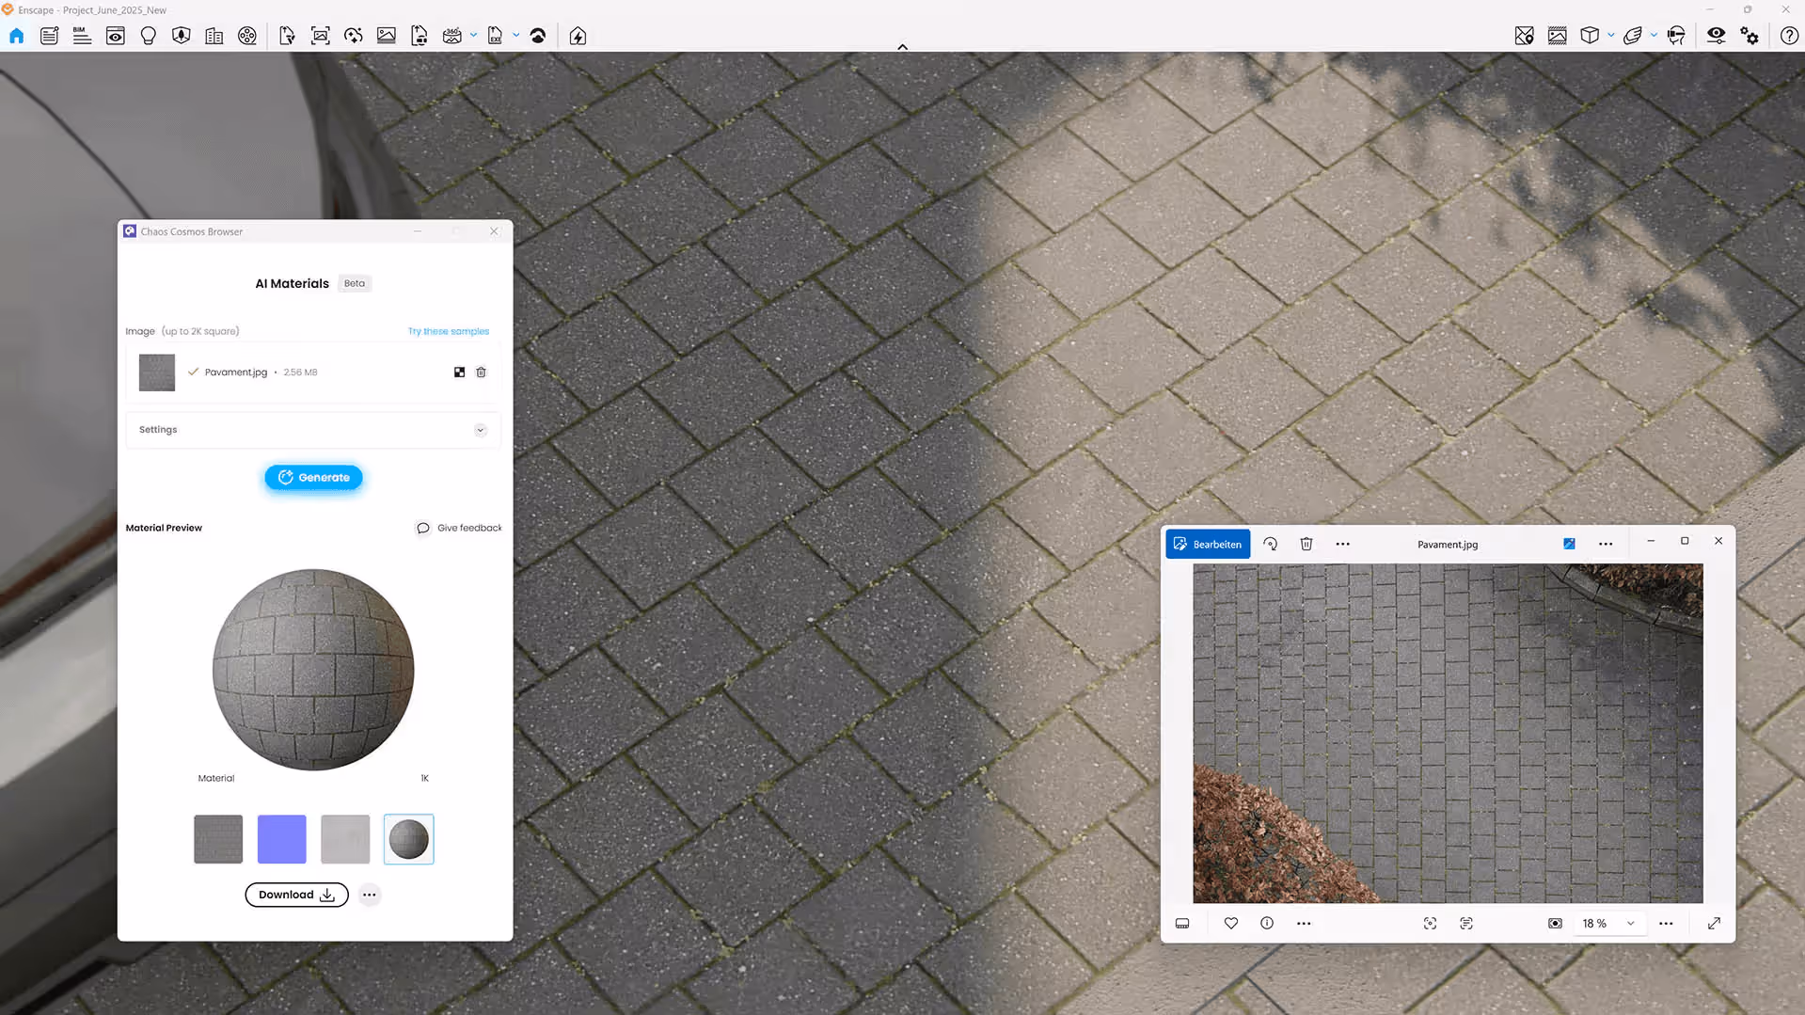Click the screenshot capture frame icon

320,36
